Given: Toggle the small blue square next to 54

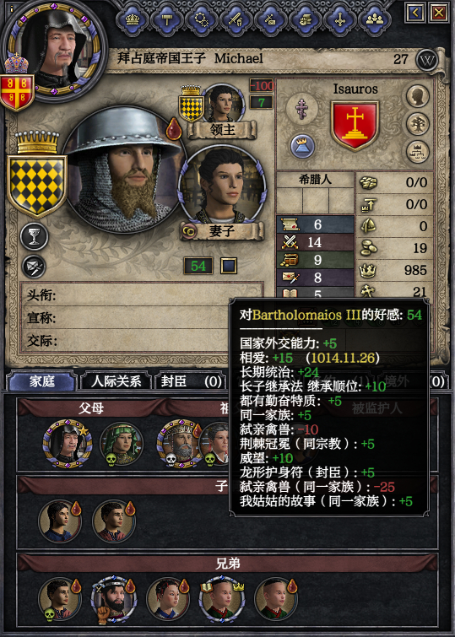Looking at the screenshot, I should (x=229, y=266).
